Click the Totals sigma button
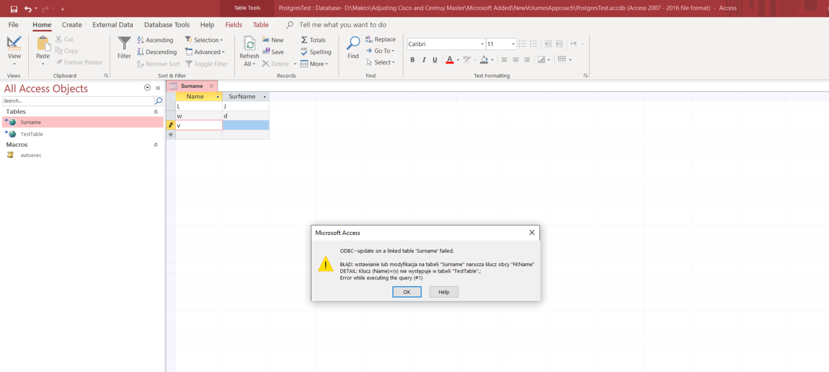Viewport: 829px width, 372px height. click(x=313, y=40)
